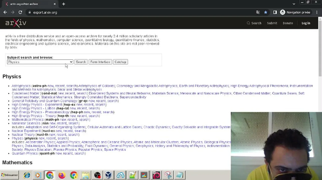
Task: Open Earth and Planetary Astrophysics link
Action: [x=204, y=86]
